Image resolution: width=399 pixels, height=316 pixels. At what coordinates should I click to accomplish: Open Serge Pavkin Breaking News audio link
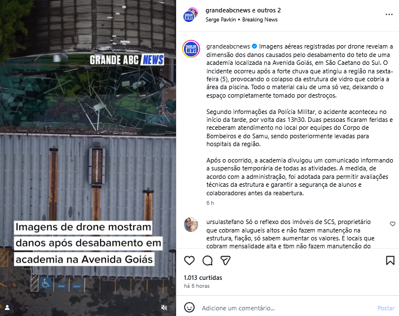coord(242,20)
